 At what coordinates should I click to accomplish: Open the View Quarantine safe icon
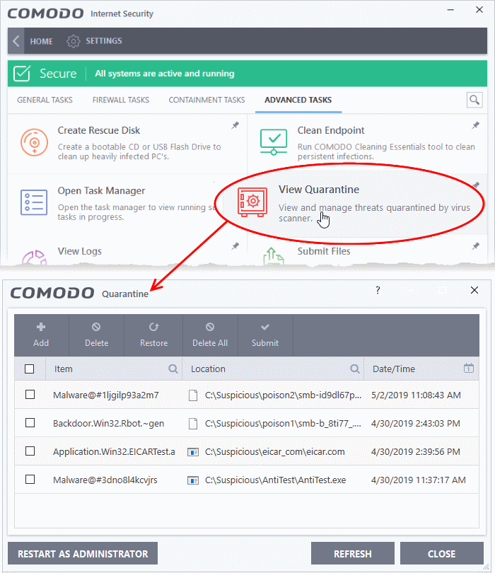[x=252, y=202]
